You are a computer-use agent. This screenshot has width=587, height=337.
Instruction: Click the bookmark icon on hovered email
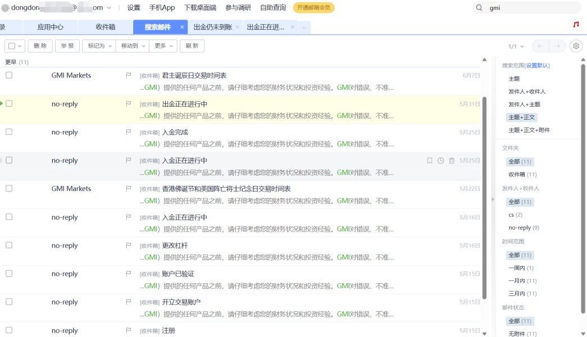[x=430, y=161]
